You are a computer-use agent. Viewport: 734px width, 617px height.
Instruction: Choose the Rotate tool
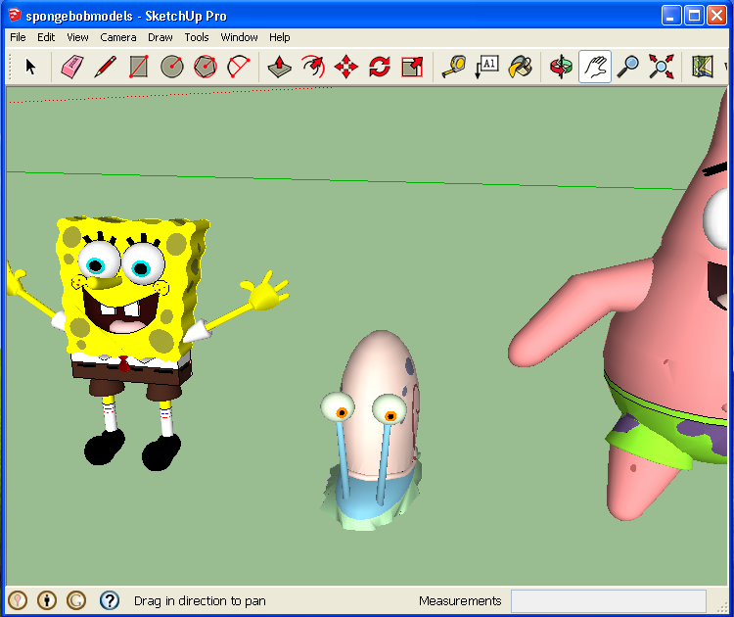379,67
